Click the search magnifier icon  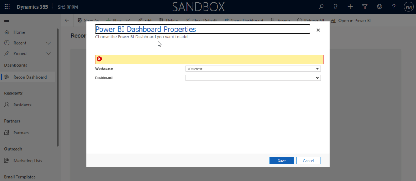coord(321,7)
